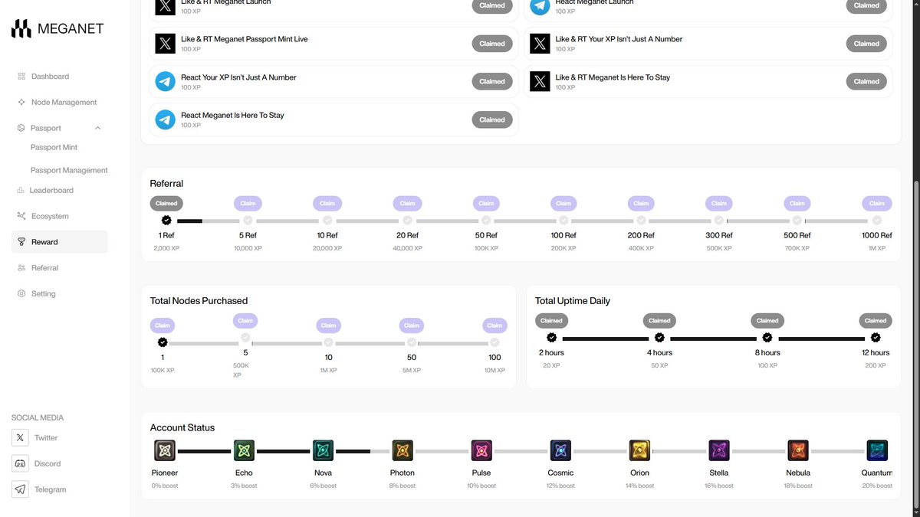The width and height of the screenshot is (920, 517).
Task: Select the Nova status badge
Action: pyautogui.click(x=323, y=450)
